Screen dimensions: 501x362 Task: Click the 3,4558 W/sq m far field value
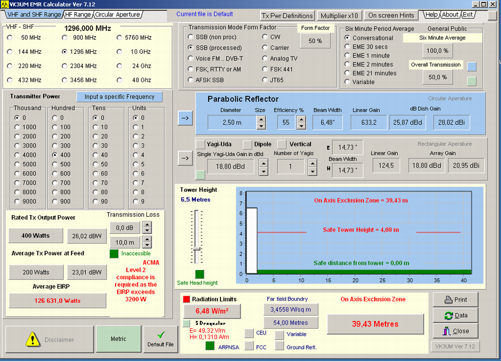coord(291,310)
